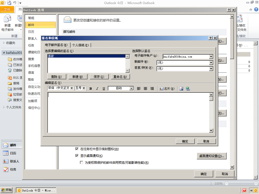Click 确定 in 签名和信纸 dialog

pyautogui.click(x=185, y=141)
